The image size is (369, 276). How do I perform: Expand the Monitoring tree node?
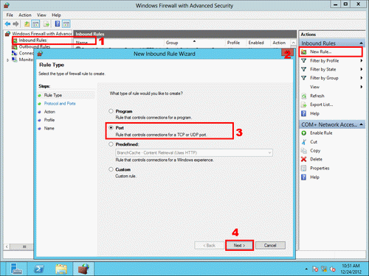pyautogui.click(x=7, y=60)
